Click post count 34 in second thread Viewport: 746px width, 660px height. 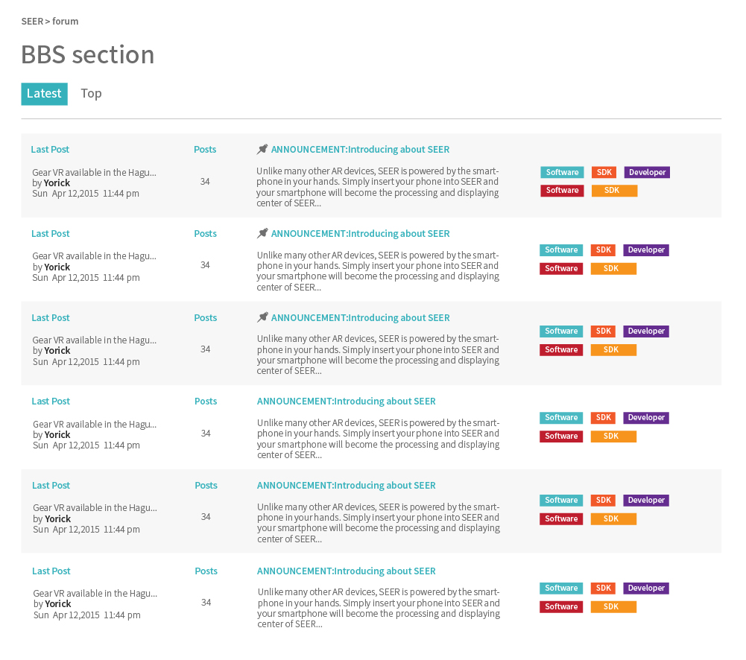[205, 265]
